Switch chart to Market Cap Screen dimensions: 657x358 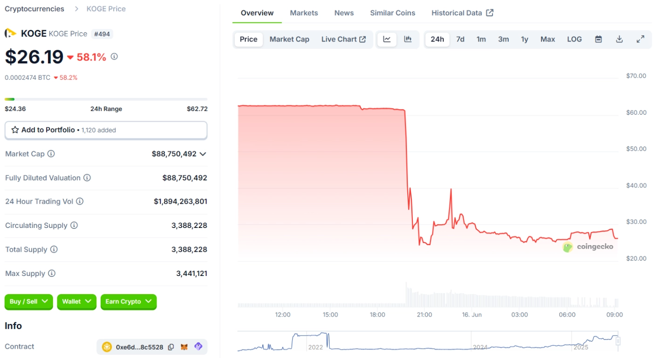[x=289, y=39]
